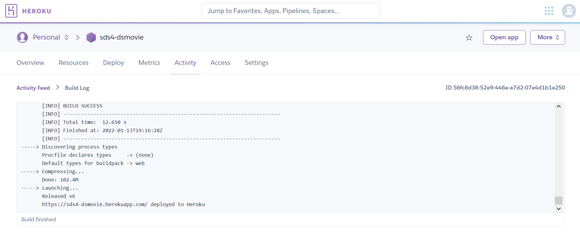Image resolution: width=580 pixels, height=235 pixels.
Task: Open the apps grid launcher icon
Action: (x=549, y=11)
